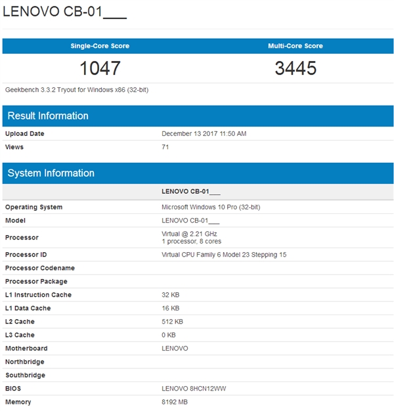Click the Processor row label
Screen dimensions: 394x411
(x=22, y=238)
